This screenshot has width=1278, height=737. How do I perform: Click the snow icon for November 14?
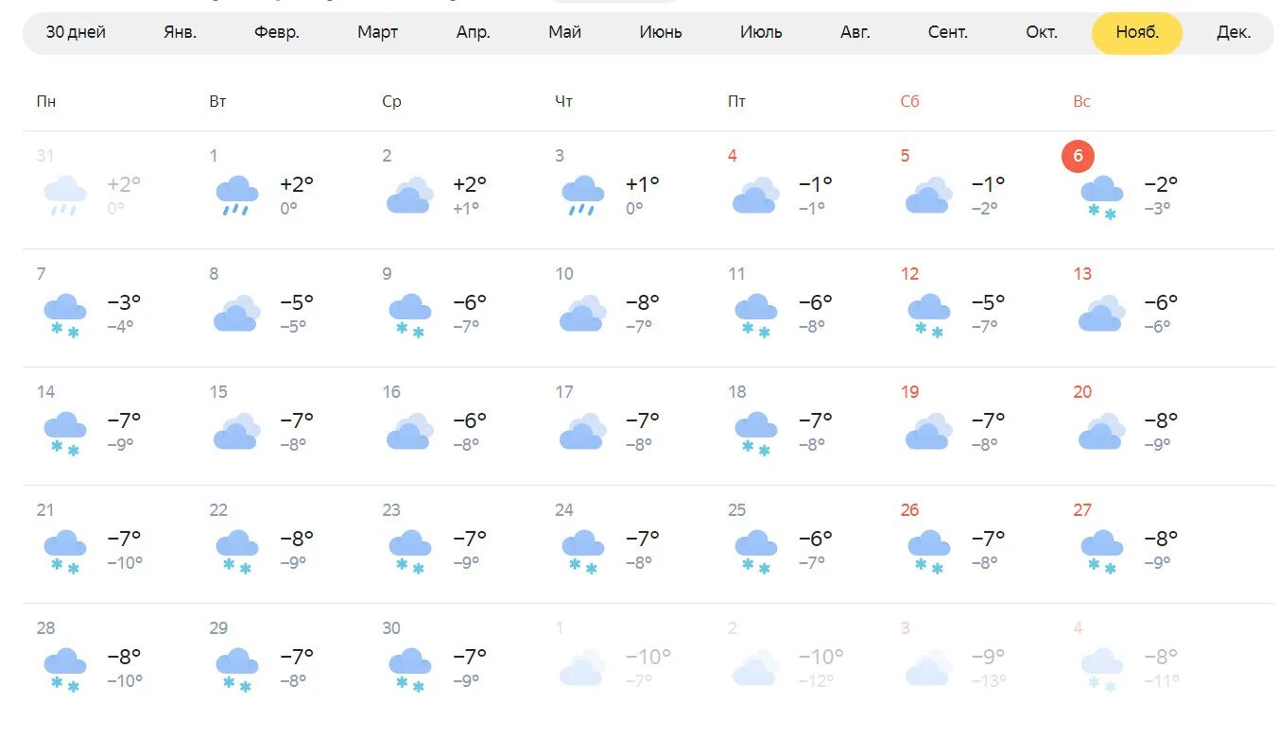click(64, 433)
